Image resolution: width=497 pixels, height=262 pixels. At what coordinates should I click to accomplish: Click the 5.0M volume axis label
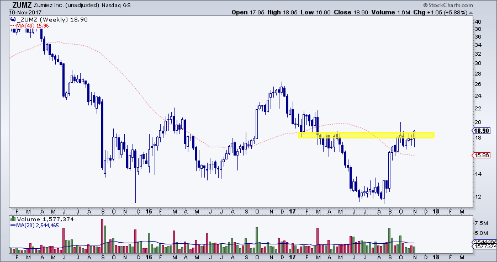pos(482,233)
